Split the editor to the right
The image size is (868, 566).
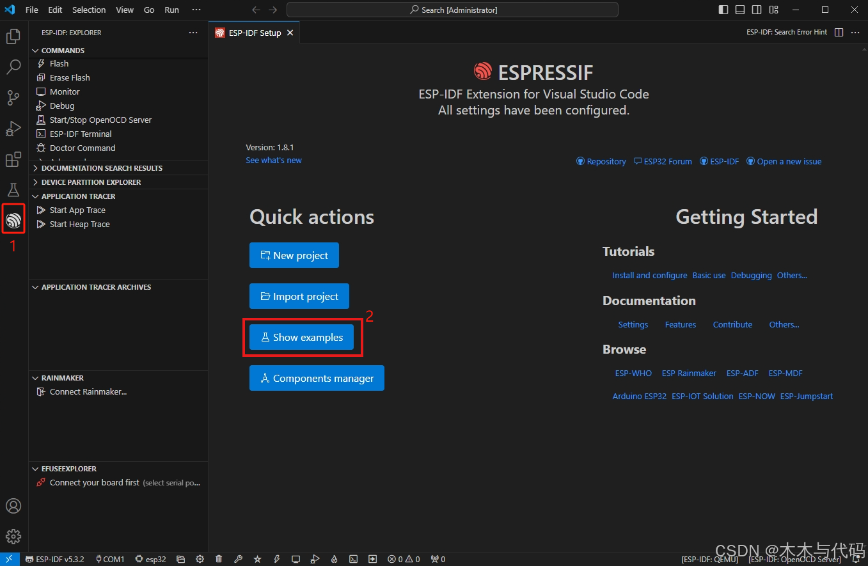[x=839, y=32]
